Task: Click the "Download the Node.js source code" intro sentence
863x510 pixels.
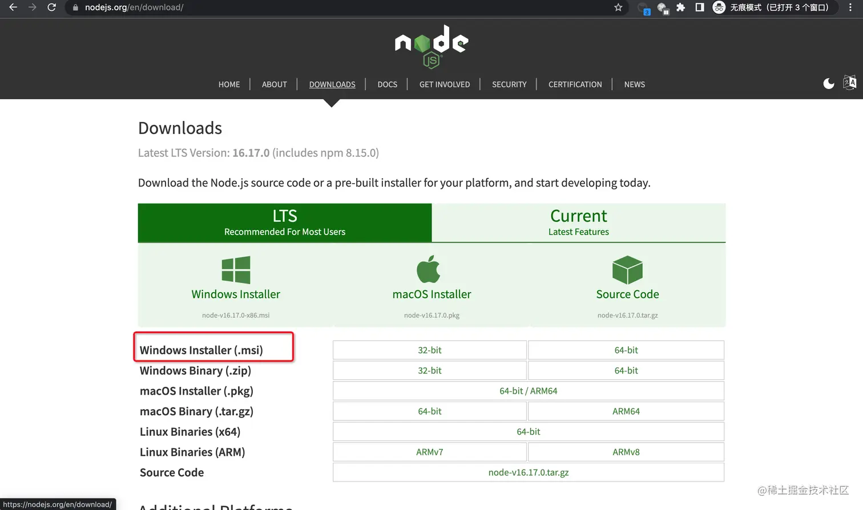Action: 394,183
